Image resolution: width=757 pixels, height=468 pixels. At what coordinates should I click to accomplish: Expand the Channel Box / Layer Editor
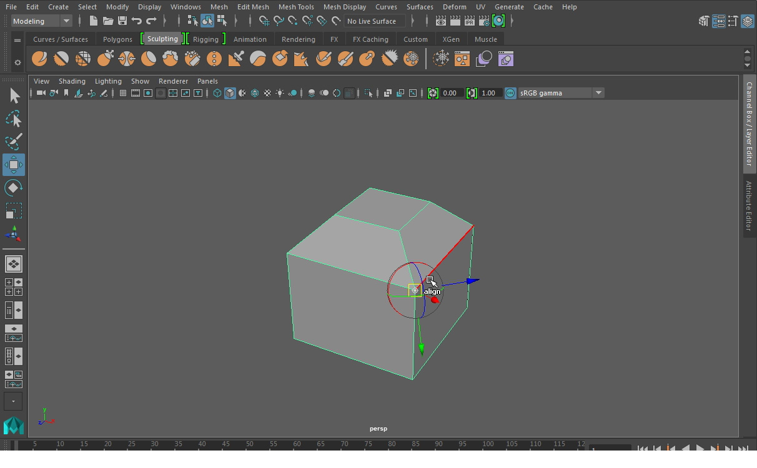[749, 123]
